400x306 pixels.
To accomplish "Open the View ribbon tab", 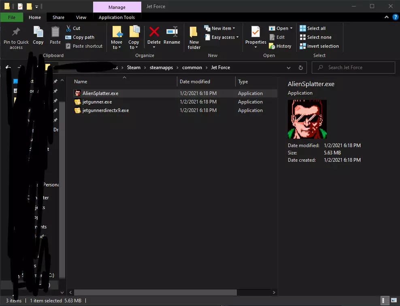I will [x=81, y=17].
